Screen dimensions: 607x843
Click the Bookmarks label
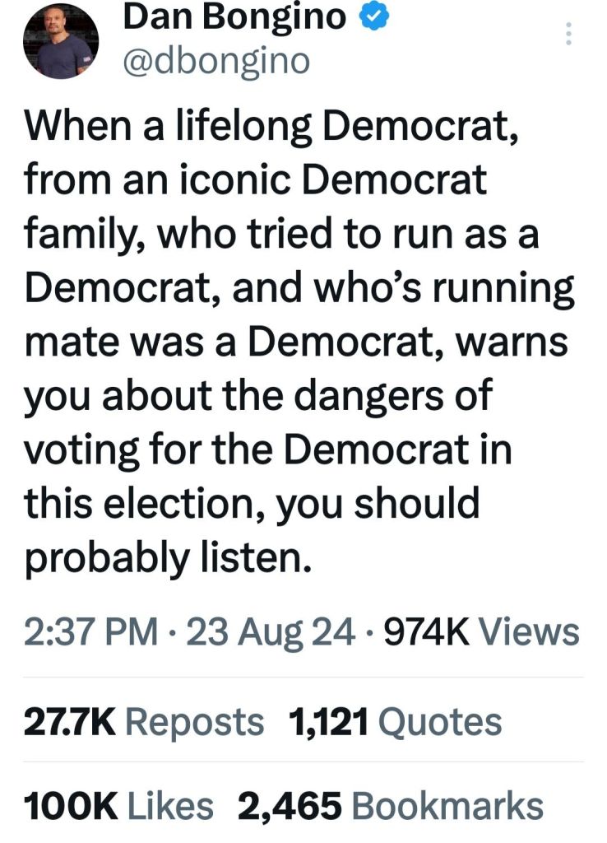click(447, 806)
